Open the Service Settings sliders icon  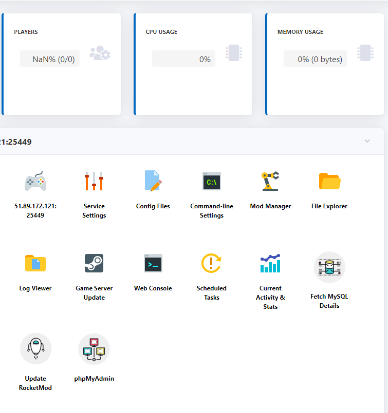(x=94, y=181)
